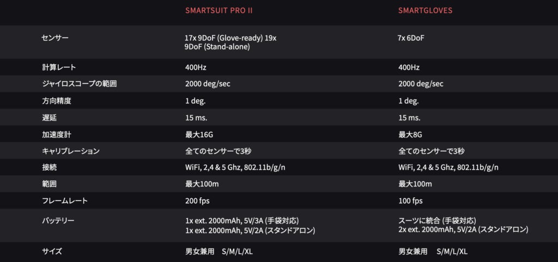This screenshot has height=262, width=558.
Task: Select the ジャイロスコープの範囲 row label
Action: (79, 84)
